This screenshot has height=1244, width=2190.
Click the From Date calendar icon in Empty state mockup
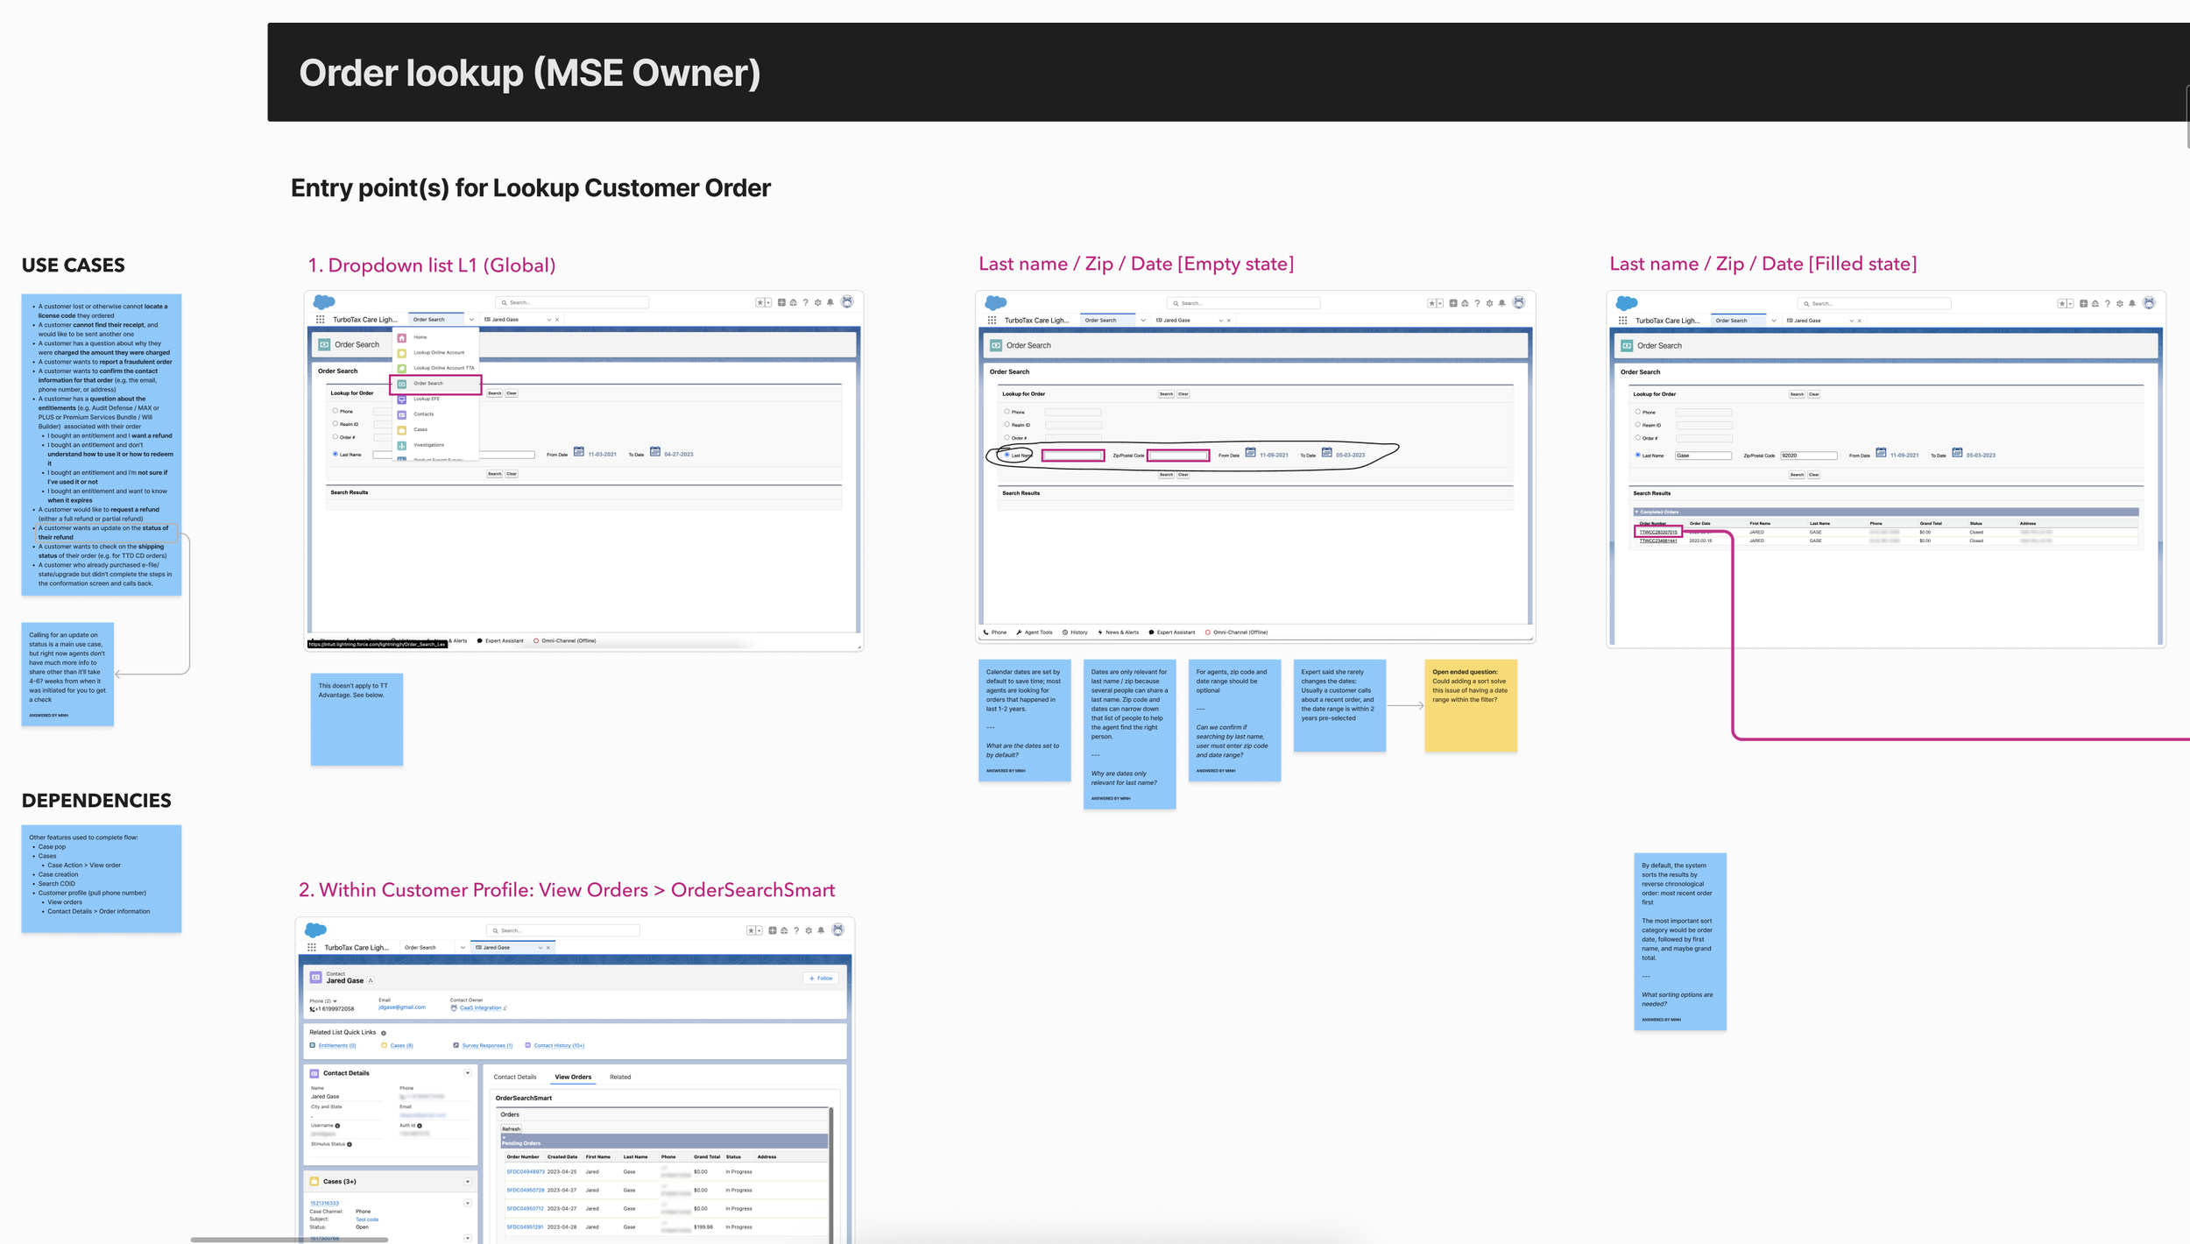[x=1250, y=453]
